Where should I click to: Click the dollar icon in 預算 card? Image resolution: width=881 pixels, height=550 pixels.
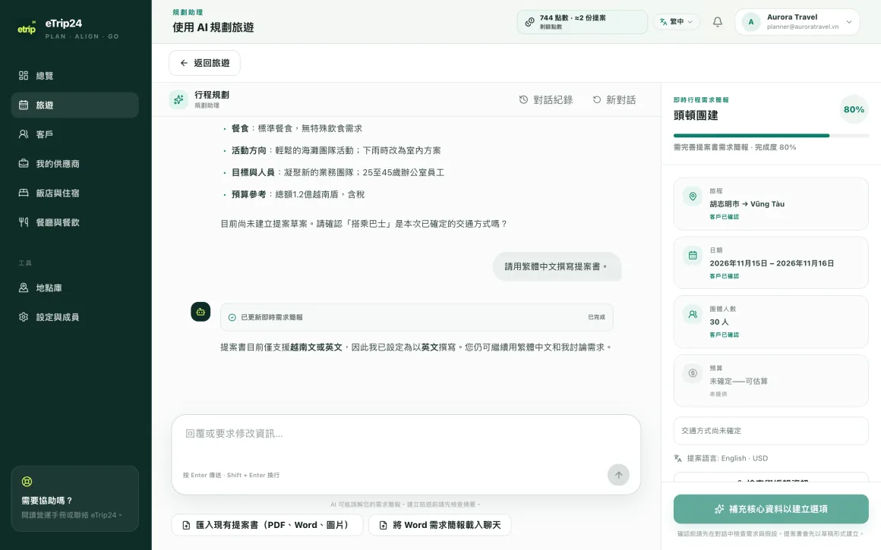point(693,373)
